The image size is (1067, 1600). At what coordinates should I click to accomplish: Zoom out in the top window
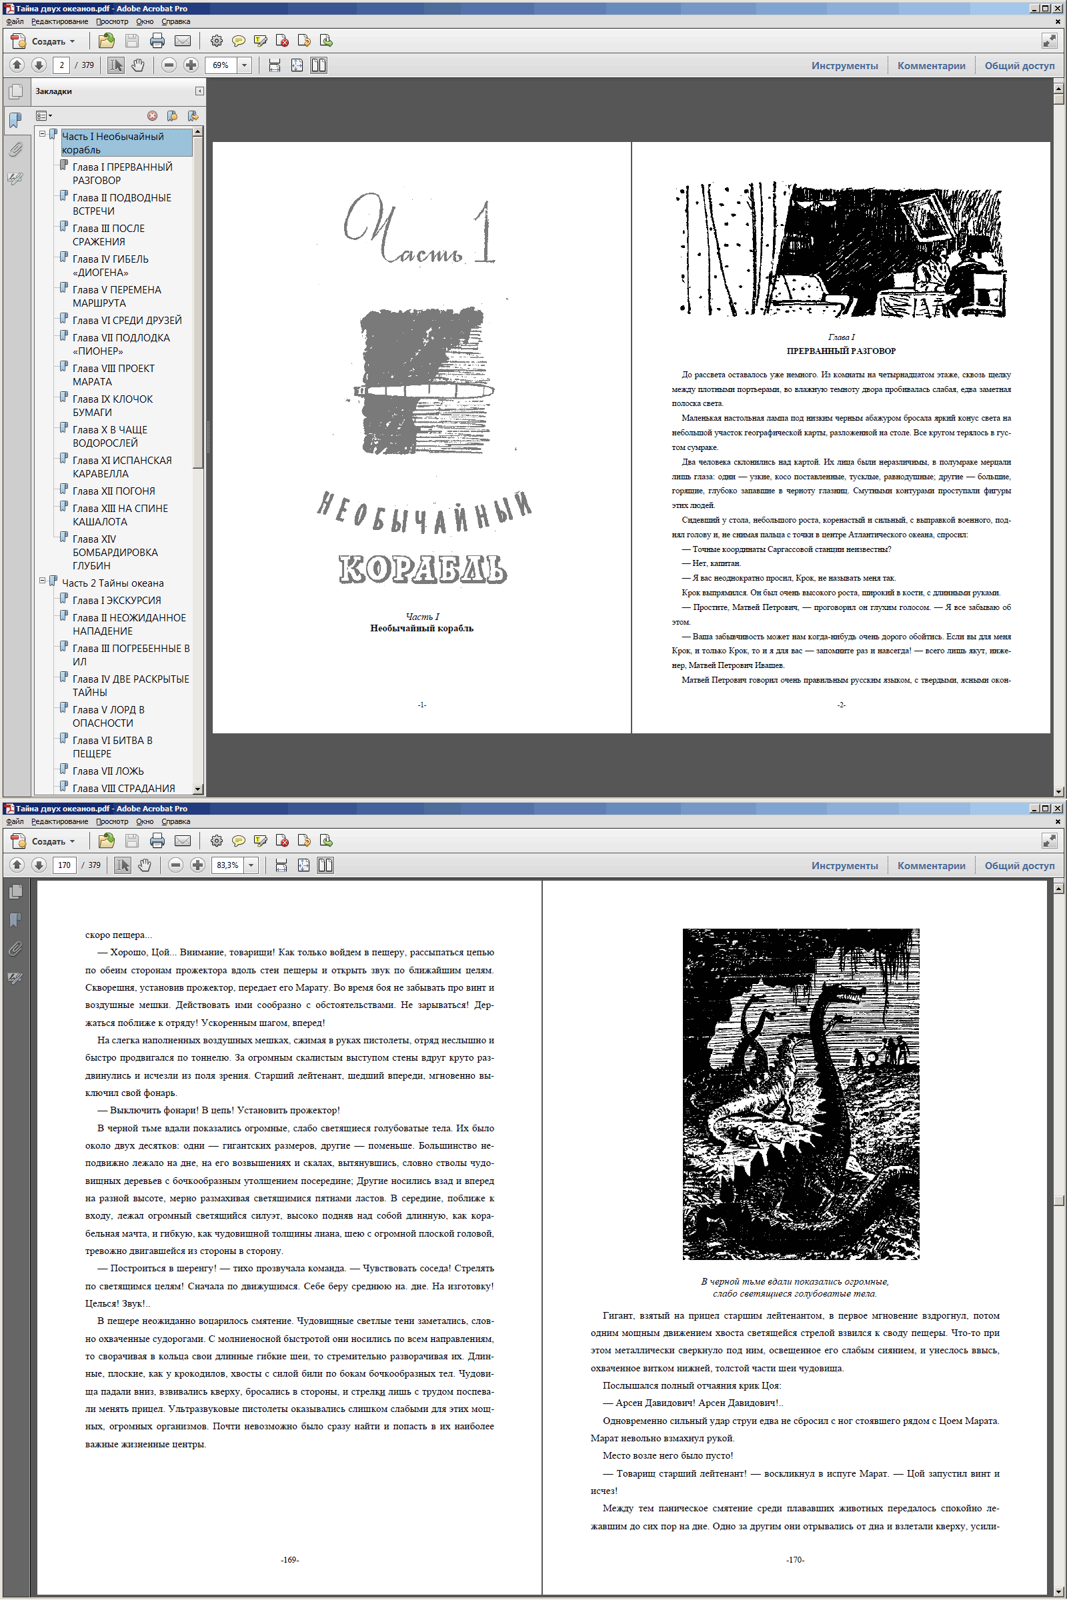click(169, 65)
